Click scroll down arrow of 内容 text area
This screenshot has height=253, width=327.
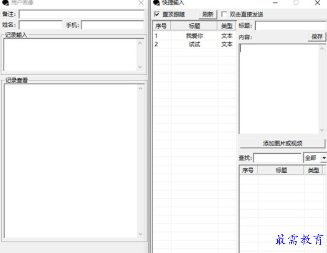pyautogui.click(x=322, y=130)
